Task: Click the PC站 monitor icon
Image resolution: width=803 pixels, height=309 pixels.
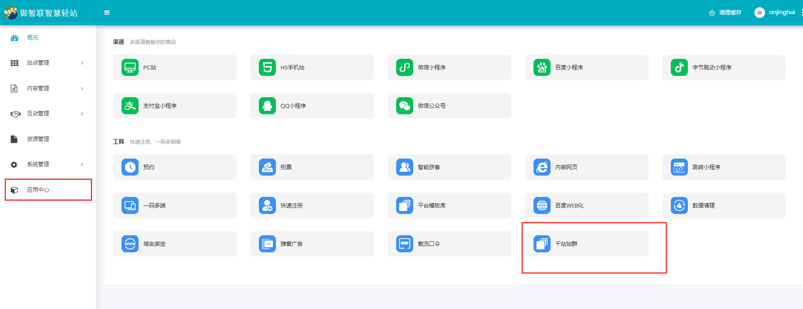Action: (x=130, y=67)
